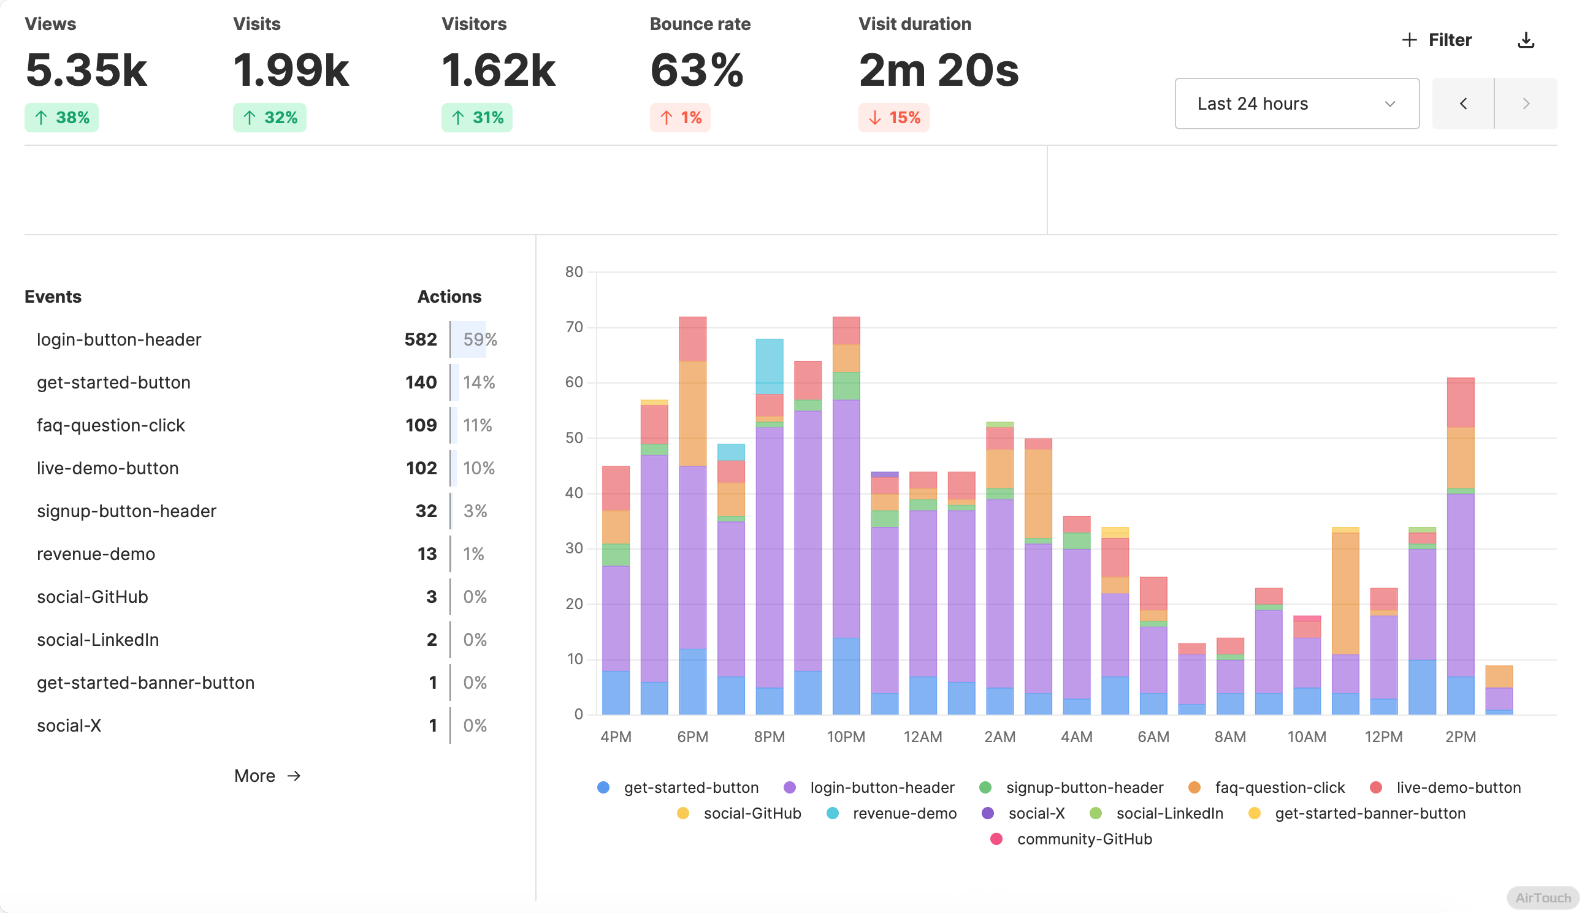Select login-button-header event row
The width and height of the screenshot is (1582, 913).
[119, 339]
